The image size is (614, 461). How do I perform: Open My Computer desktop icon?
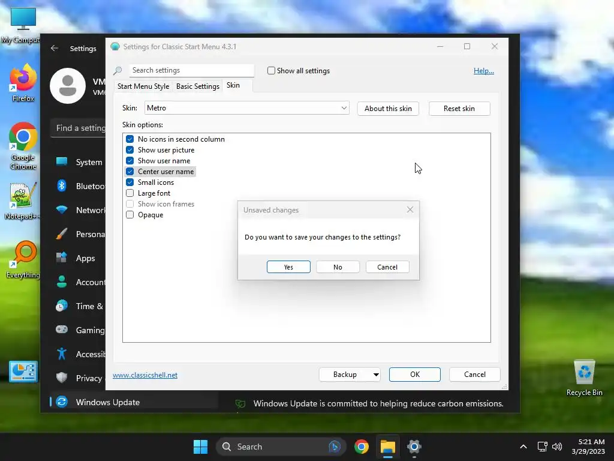click(x=23, y=24)
